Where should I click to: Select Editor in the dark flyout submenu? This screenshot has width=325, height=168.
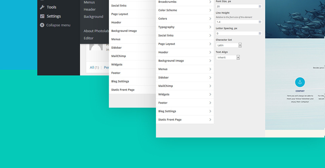click(x=89, y=38)
